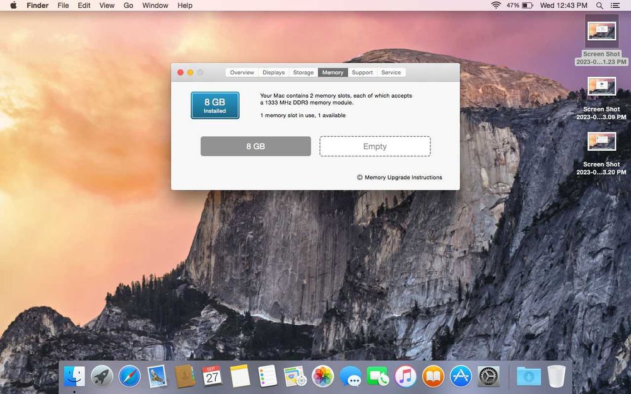The image size is (631, 394).
Task: Open Calendar showing Sep 27 in Dock
Action: click(212, 376)
